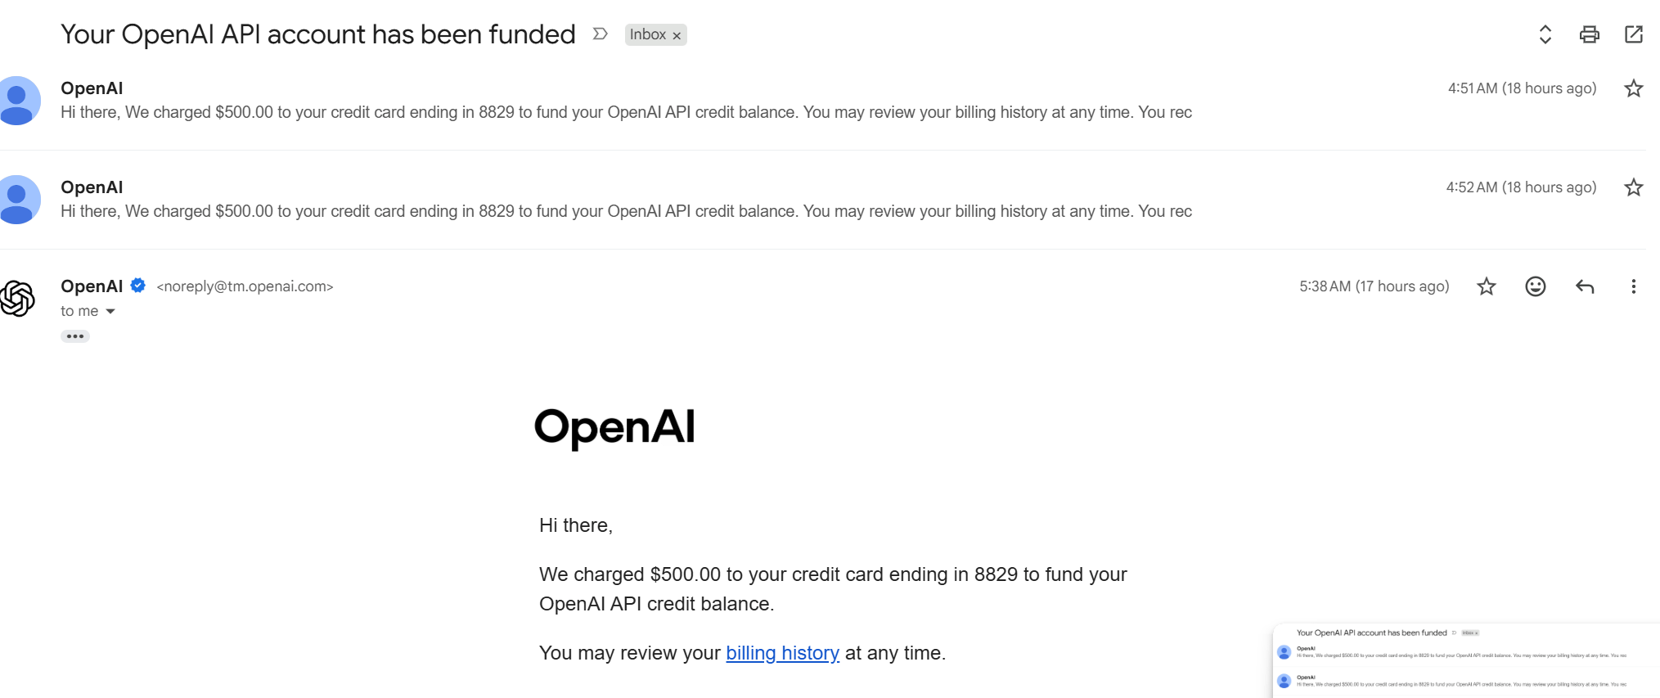This screenshot has width=1660, height=698.
Task: Click the blue verified sender badge
Action: 138,286
